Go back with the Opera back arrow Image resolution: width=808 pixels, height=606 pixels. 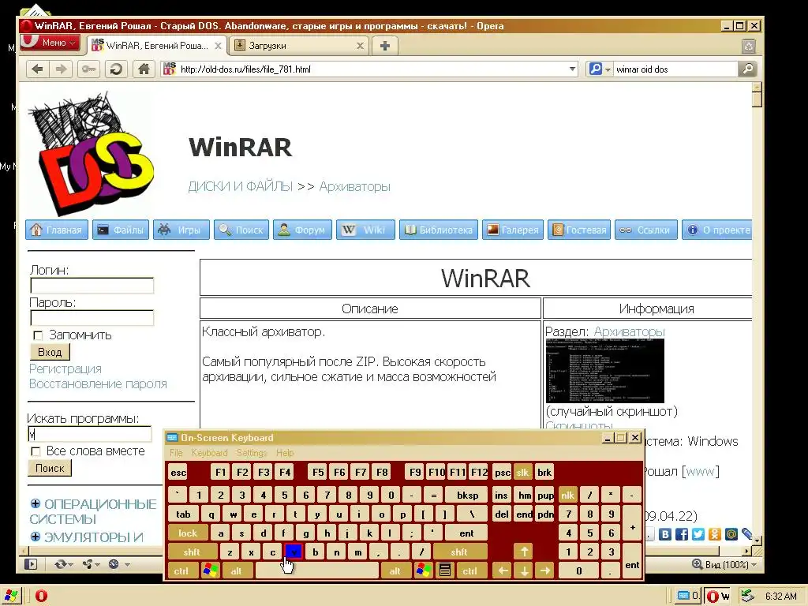[38, 69]
